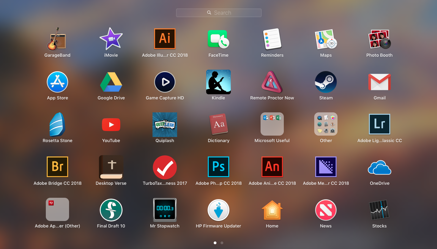Open the Quiplash game
This screenshot has width=437, height=249.
(x=165, y=125)
